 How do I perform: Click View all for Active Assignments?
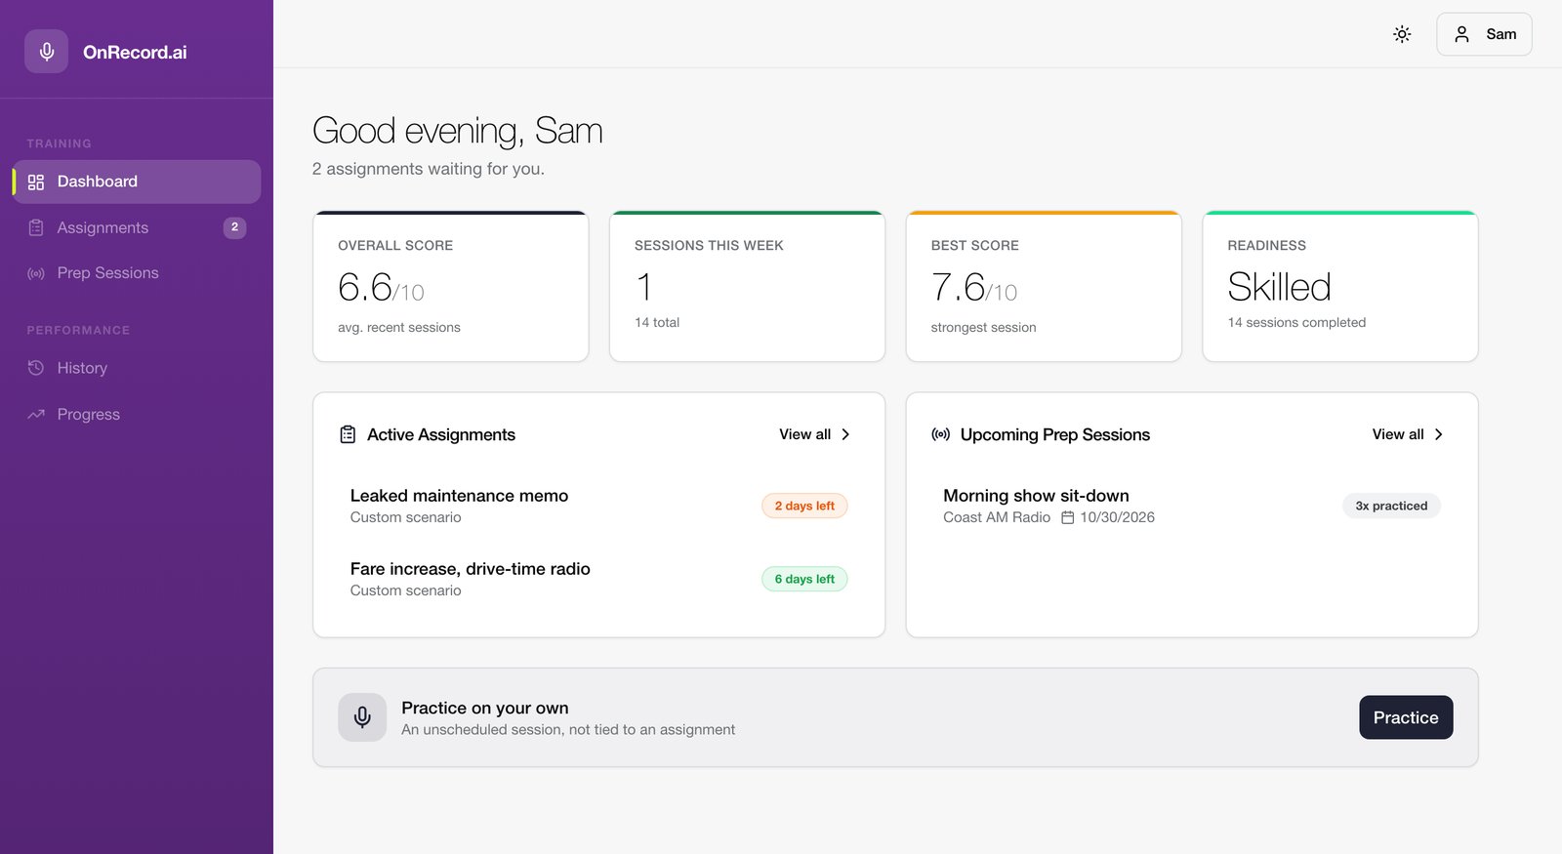click(x=815, y=434)
